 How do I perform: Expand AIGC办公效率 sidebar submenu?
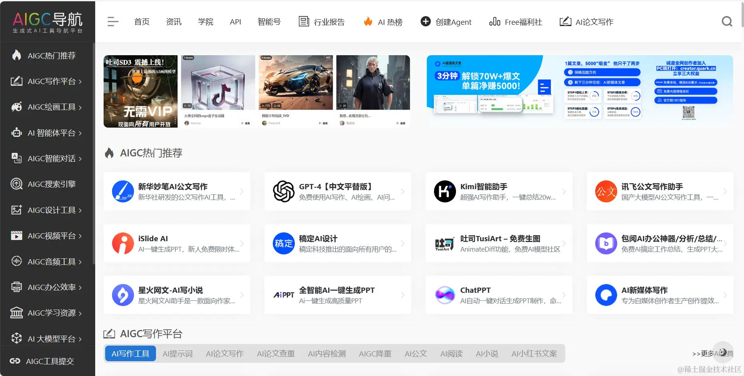pos(80,288)
